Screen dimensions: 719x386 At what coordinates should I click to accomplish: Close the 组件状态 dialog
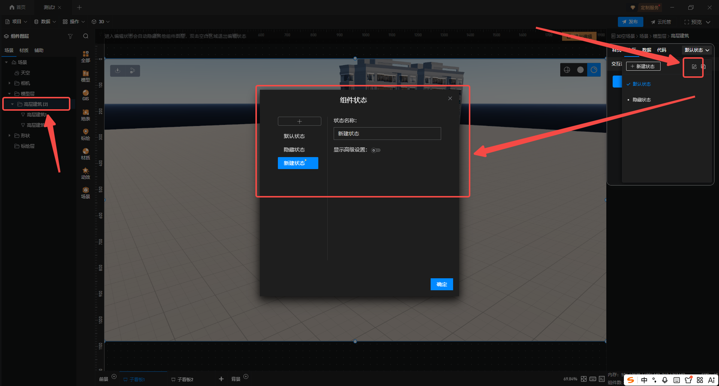click(450, 98)
